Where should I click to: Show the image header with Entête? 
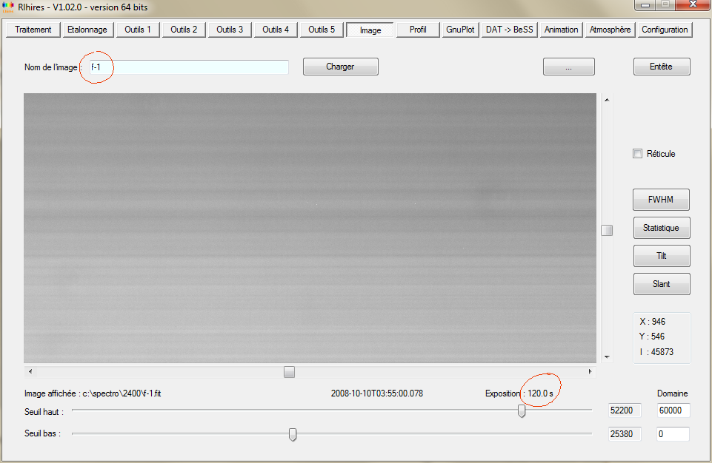click(x=662, y=67)
